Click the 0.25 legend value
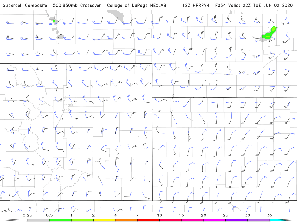Viewport: 297px width, 222px height. [27, 215]
